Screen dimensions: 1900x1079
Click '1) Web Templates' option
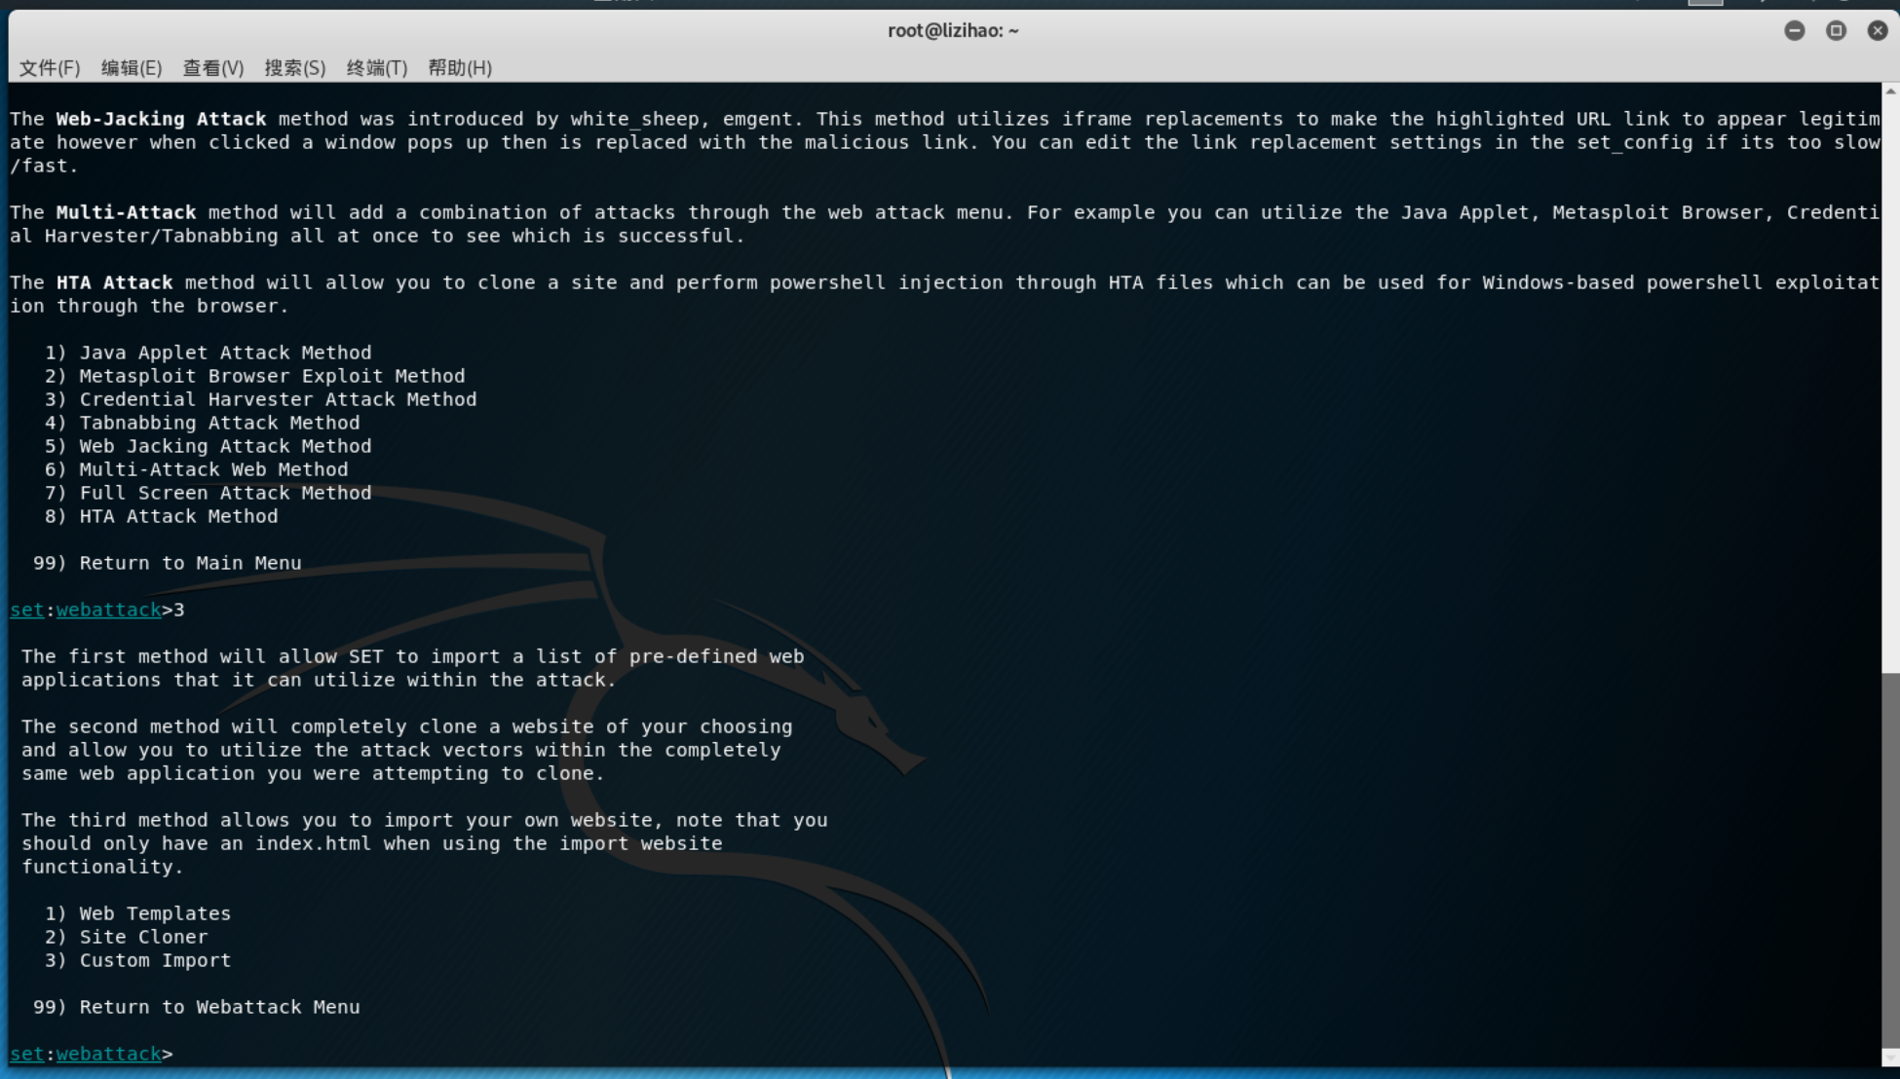click(x=137, y=913)
